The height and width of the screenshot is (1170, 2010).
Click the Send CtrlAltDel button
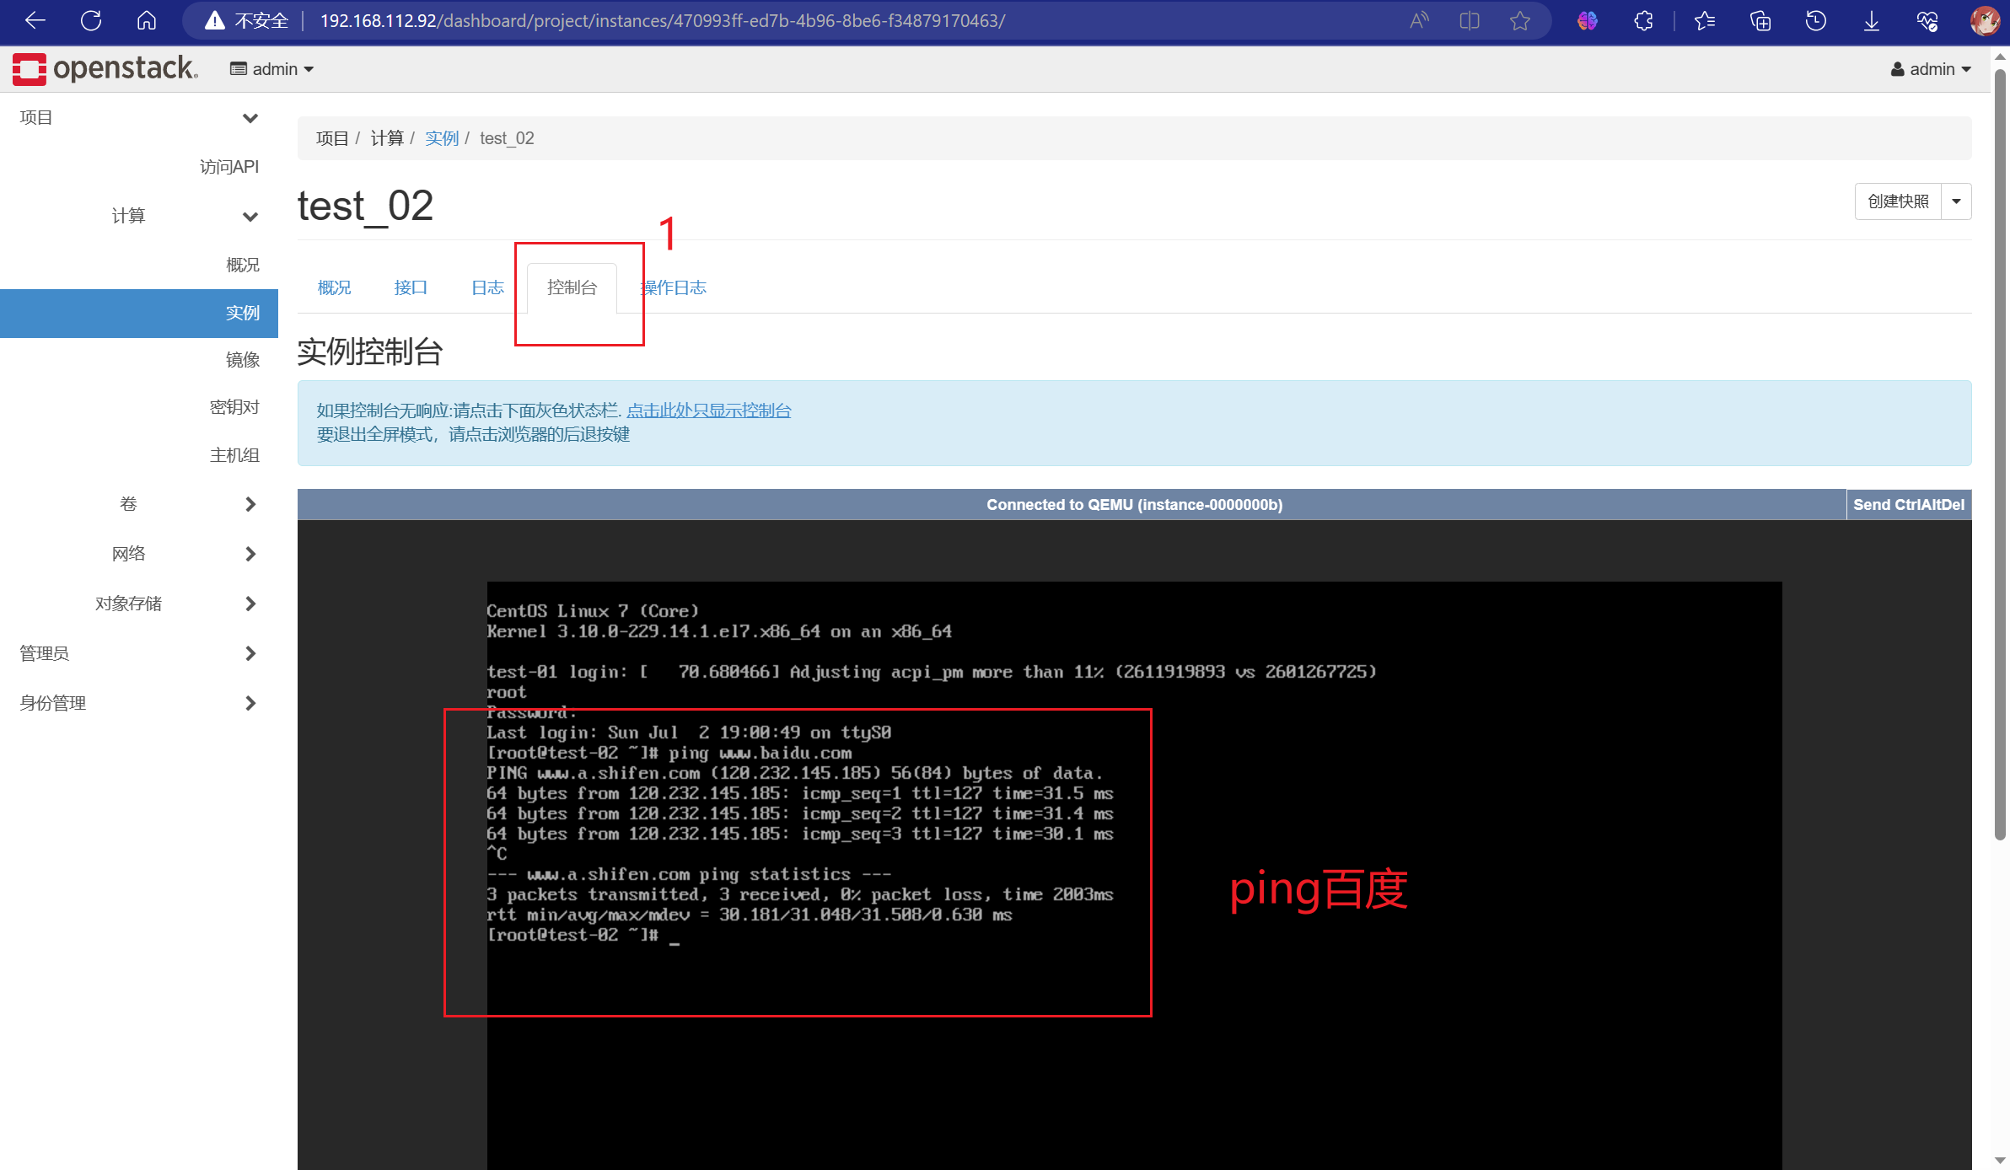pos(1908,504)
